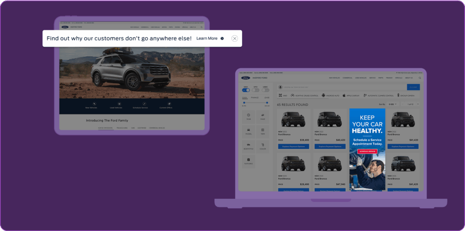Select the Cash payment tab
Viewport: 465px width, 231px height.
point(245,97)
